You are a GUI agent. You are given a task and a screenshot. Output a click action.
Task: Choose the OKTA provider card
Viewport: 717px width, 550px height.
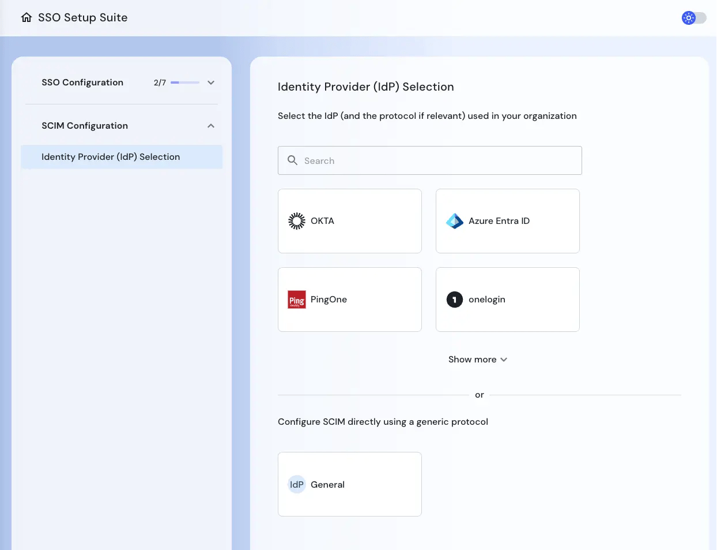pyautogui.click(x=350, y=221)
